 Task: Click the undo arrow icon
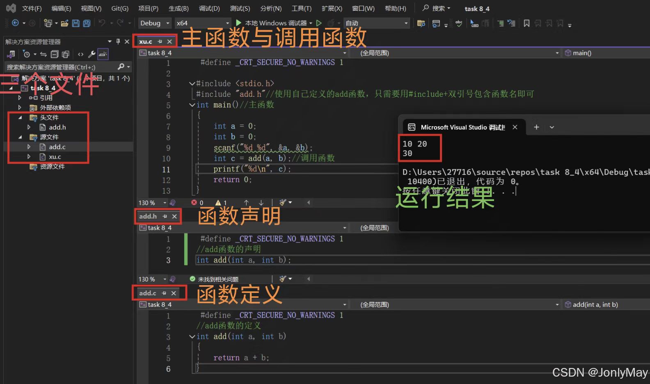coord(102,23)
